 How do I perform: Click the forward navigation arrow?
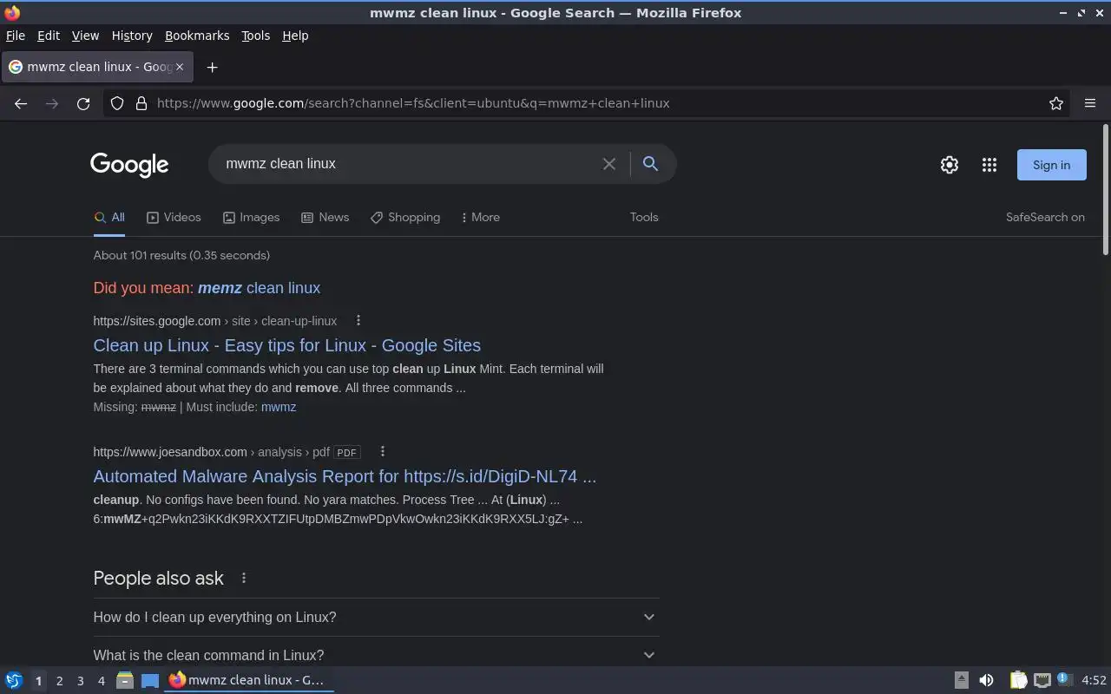click(52, 103)
